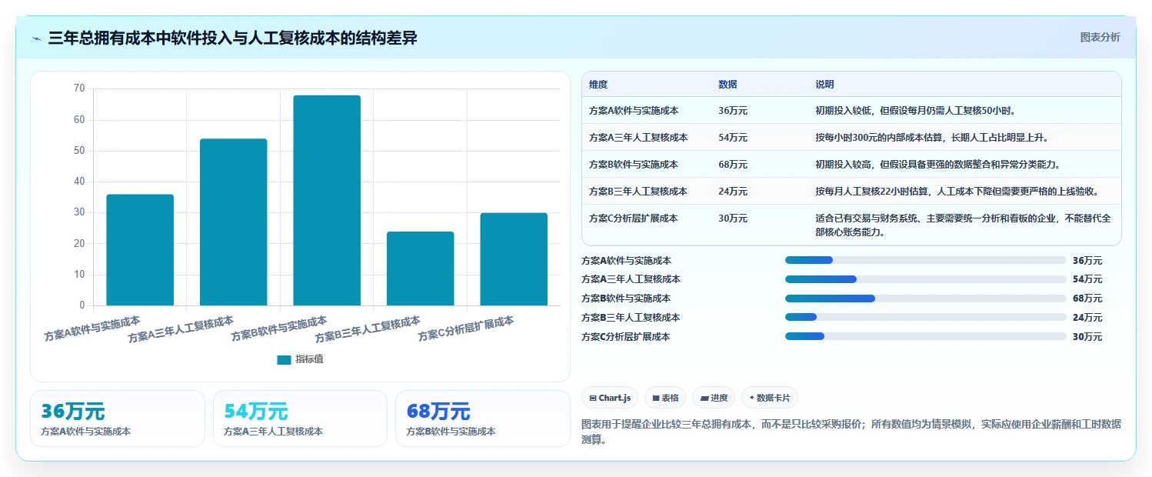Image resolution: width=1152 pixels, height=477 pixels.
Task: Click the 54万元 value in table
Action: 733,138
